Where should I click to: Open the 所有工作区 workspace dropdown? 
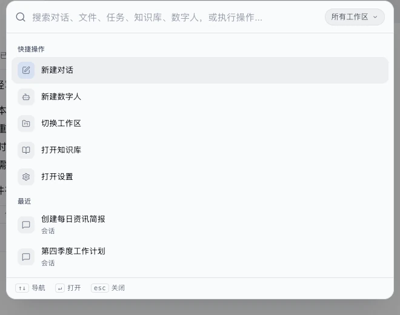(x=355, y=17)
